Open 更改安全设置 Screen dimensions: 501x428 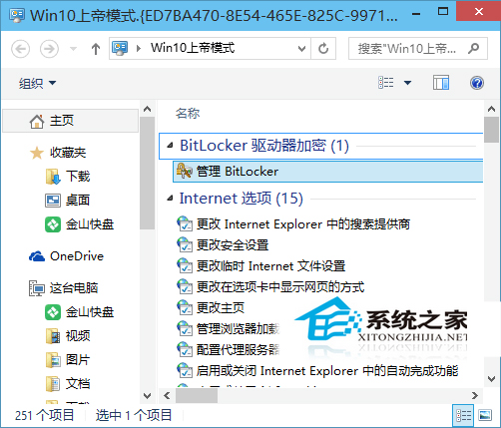[233, 245]
